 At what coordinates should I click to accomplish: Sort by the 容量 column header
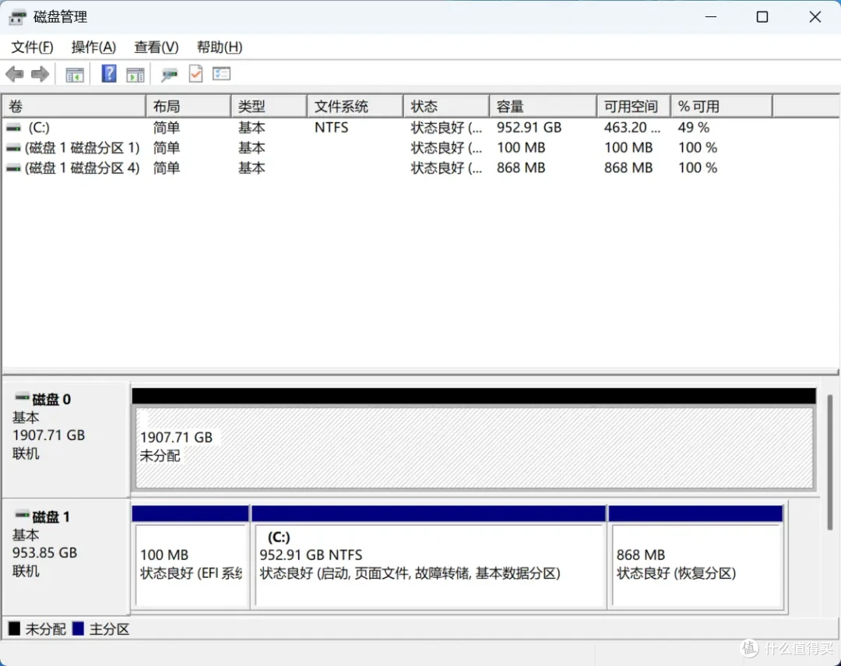click(x=543, y=106)
